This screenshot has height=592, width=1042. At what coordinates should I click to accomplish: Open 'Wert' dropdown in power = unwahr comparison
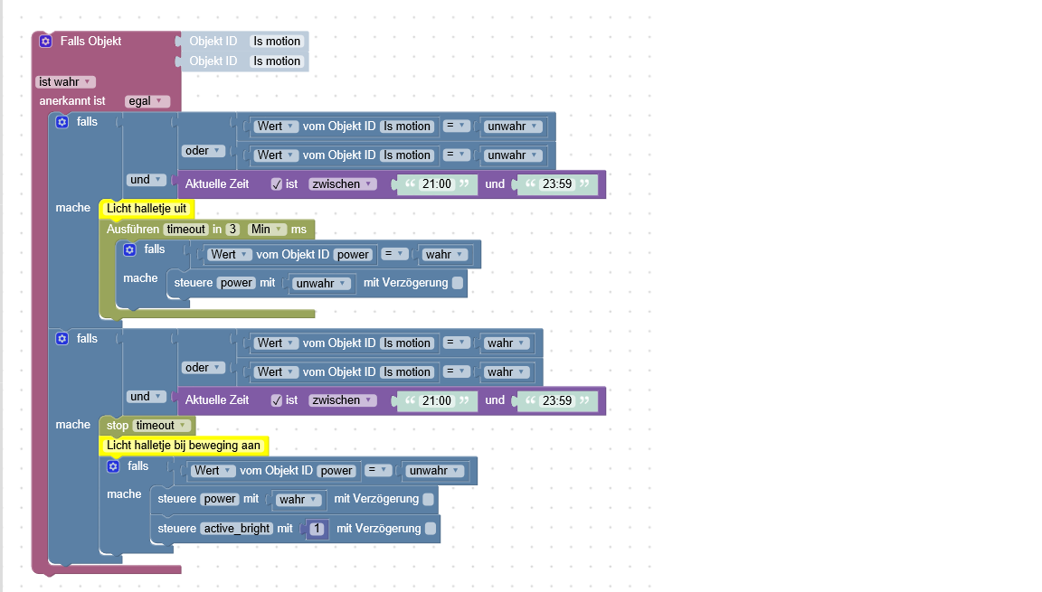coord(212,471)
